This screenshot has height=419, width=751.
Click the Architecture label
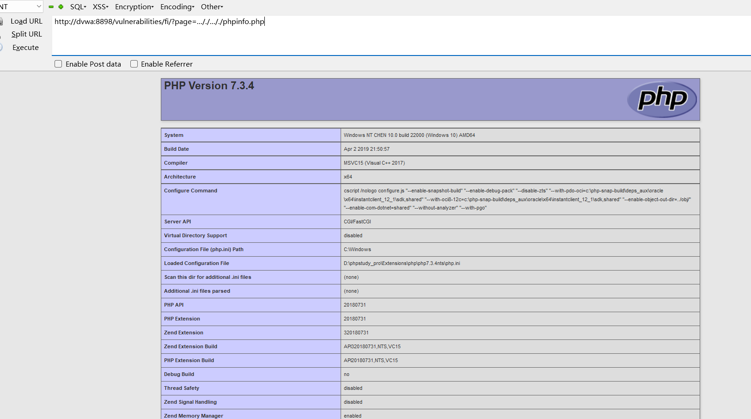(180, 177)
